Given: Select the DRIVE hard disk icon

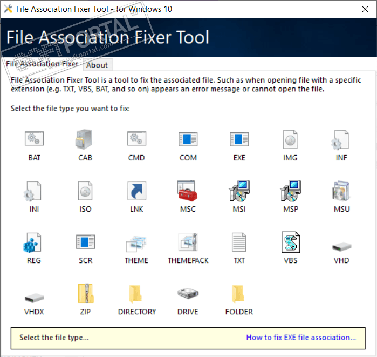Looking at the screenshot, I should click(188, 293).
